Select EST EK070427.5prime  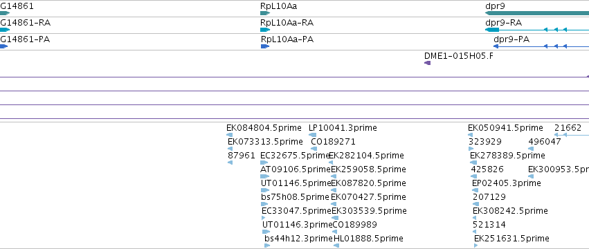pyautogui.click(x=368, y=198)
